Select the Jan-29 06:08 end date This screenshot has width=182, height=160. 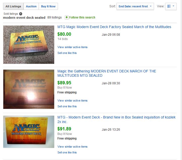tap(111, 35)
